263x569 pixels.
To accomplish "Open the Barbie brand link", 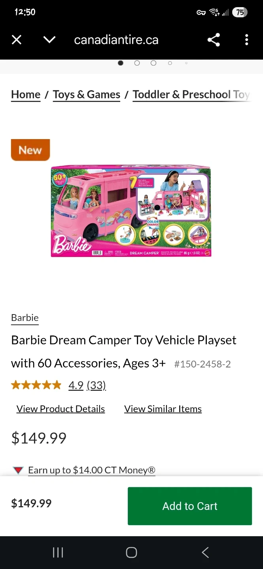I will pyautogui.click(x=25, y=318).
